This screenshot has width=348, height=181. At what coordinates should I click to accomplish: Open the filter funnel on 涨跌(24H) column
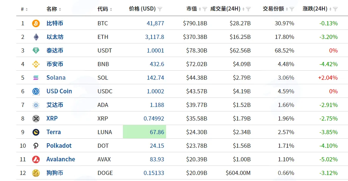(x=336, y=9)
